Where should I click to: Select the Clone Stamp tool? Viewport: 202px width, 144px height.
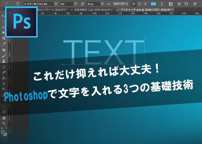click(4, 61)
